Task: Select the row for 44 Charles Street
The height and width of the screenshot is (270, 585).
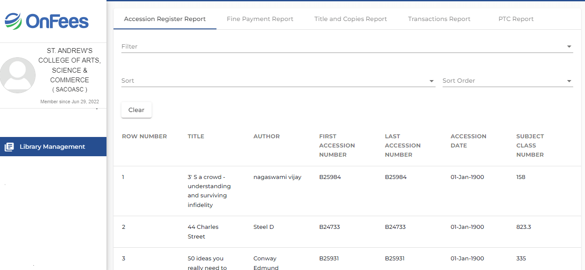Action: click(203, 231)
